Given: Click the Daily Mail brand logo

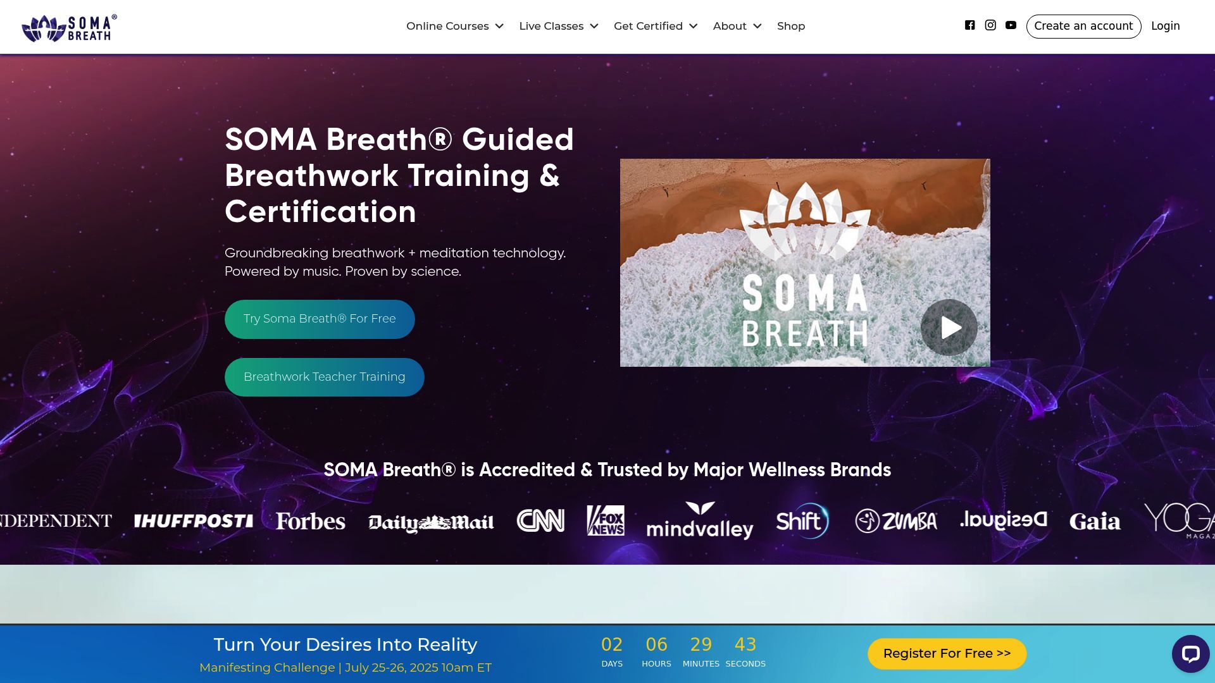Looking at the screenshot, I should [x=431, y=522].
